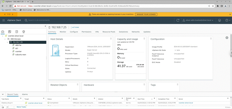
Task: Click the Manage Your Licenses button
Action: coord(146,15)
